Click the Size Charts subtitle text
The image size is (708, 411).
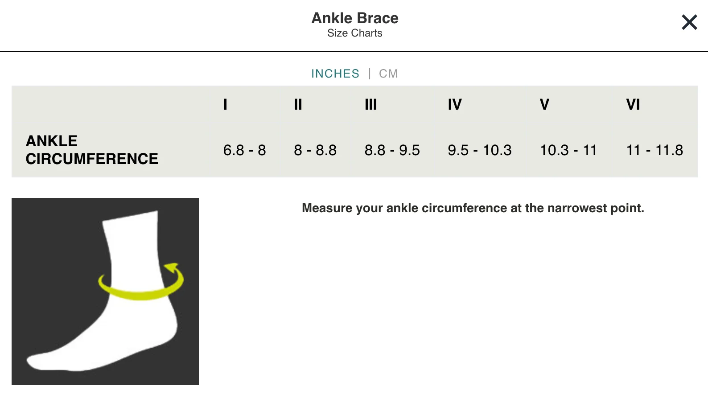click(355, 33)
